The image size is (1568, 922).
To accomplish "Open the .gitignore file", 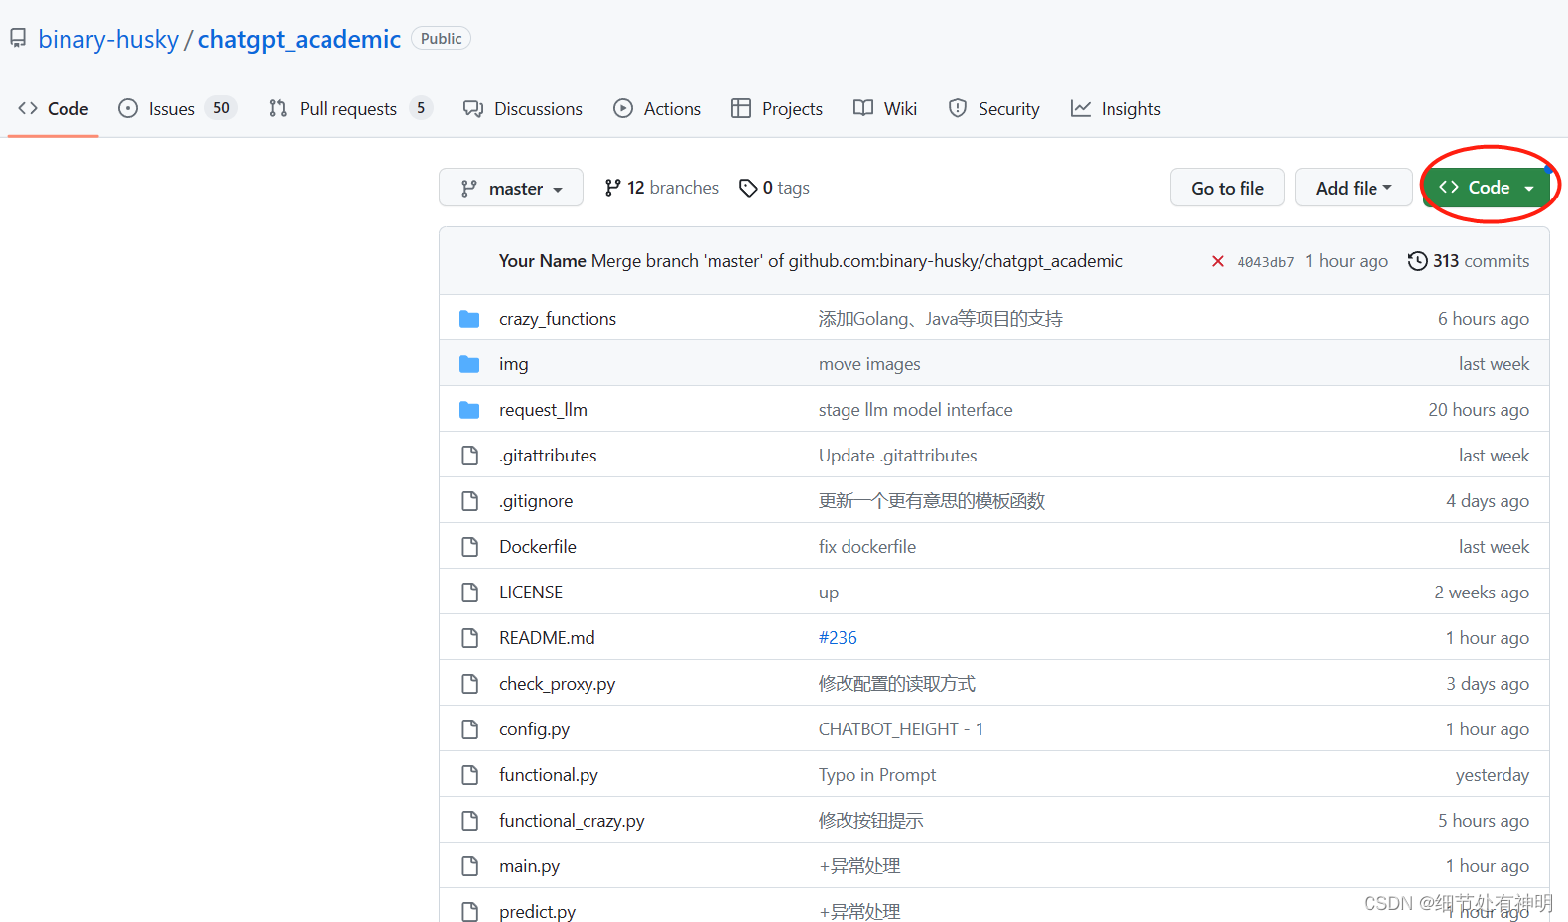I will (536, 501).
